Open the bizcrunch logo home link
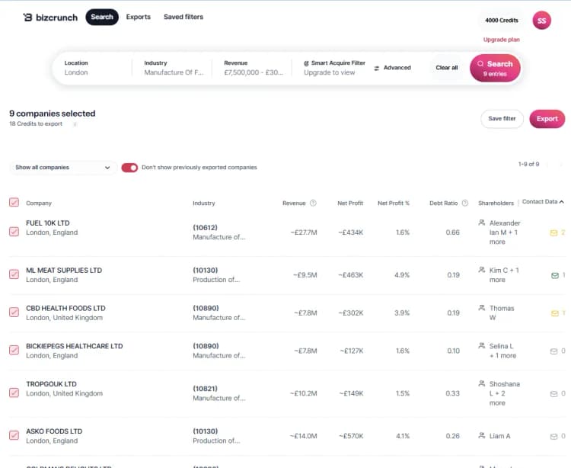 coord(50,17)
